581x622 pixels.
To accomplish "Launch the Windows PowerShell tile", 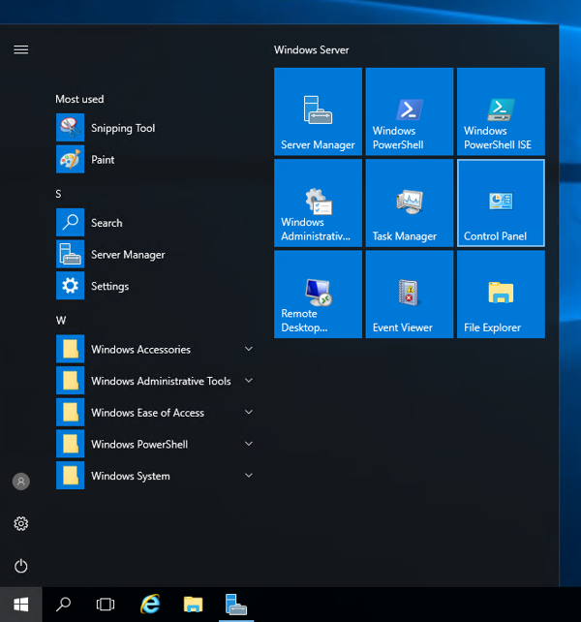I will click(410, 111).
